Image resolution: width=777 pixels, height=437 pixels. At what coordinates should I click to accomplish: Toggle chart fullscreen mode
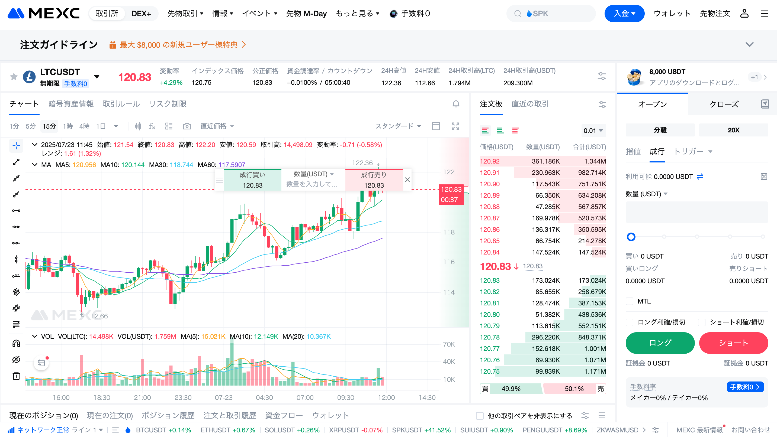tap(455, 126)
